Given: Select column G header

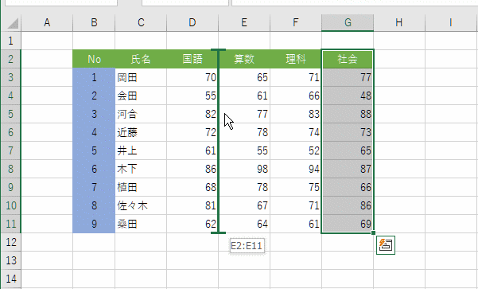Looking at the screenshot, I should coord(348,22).
